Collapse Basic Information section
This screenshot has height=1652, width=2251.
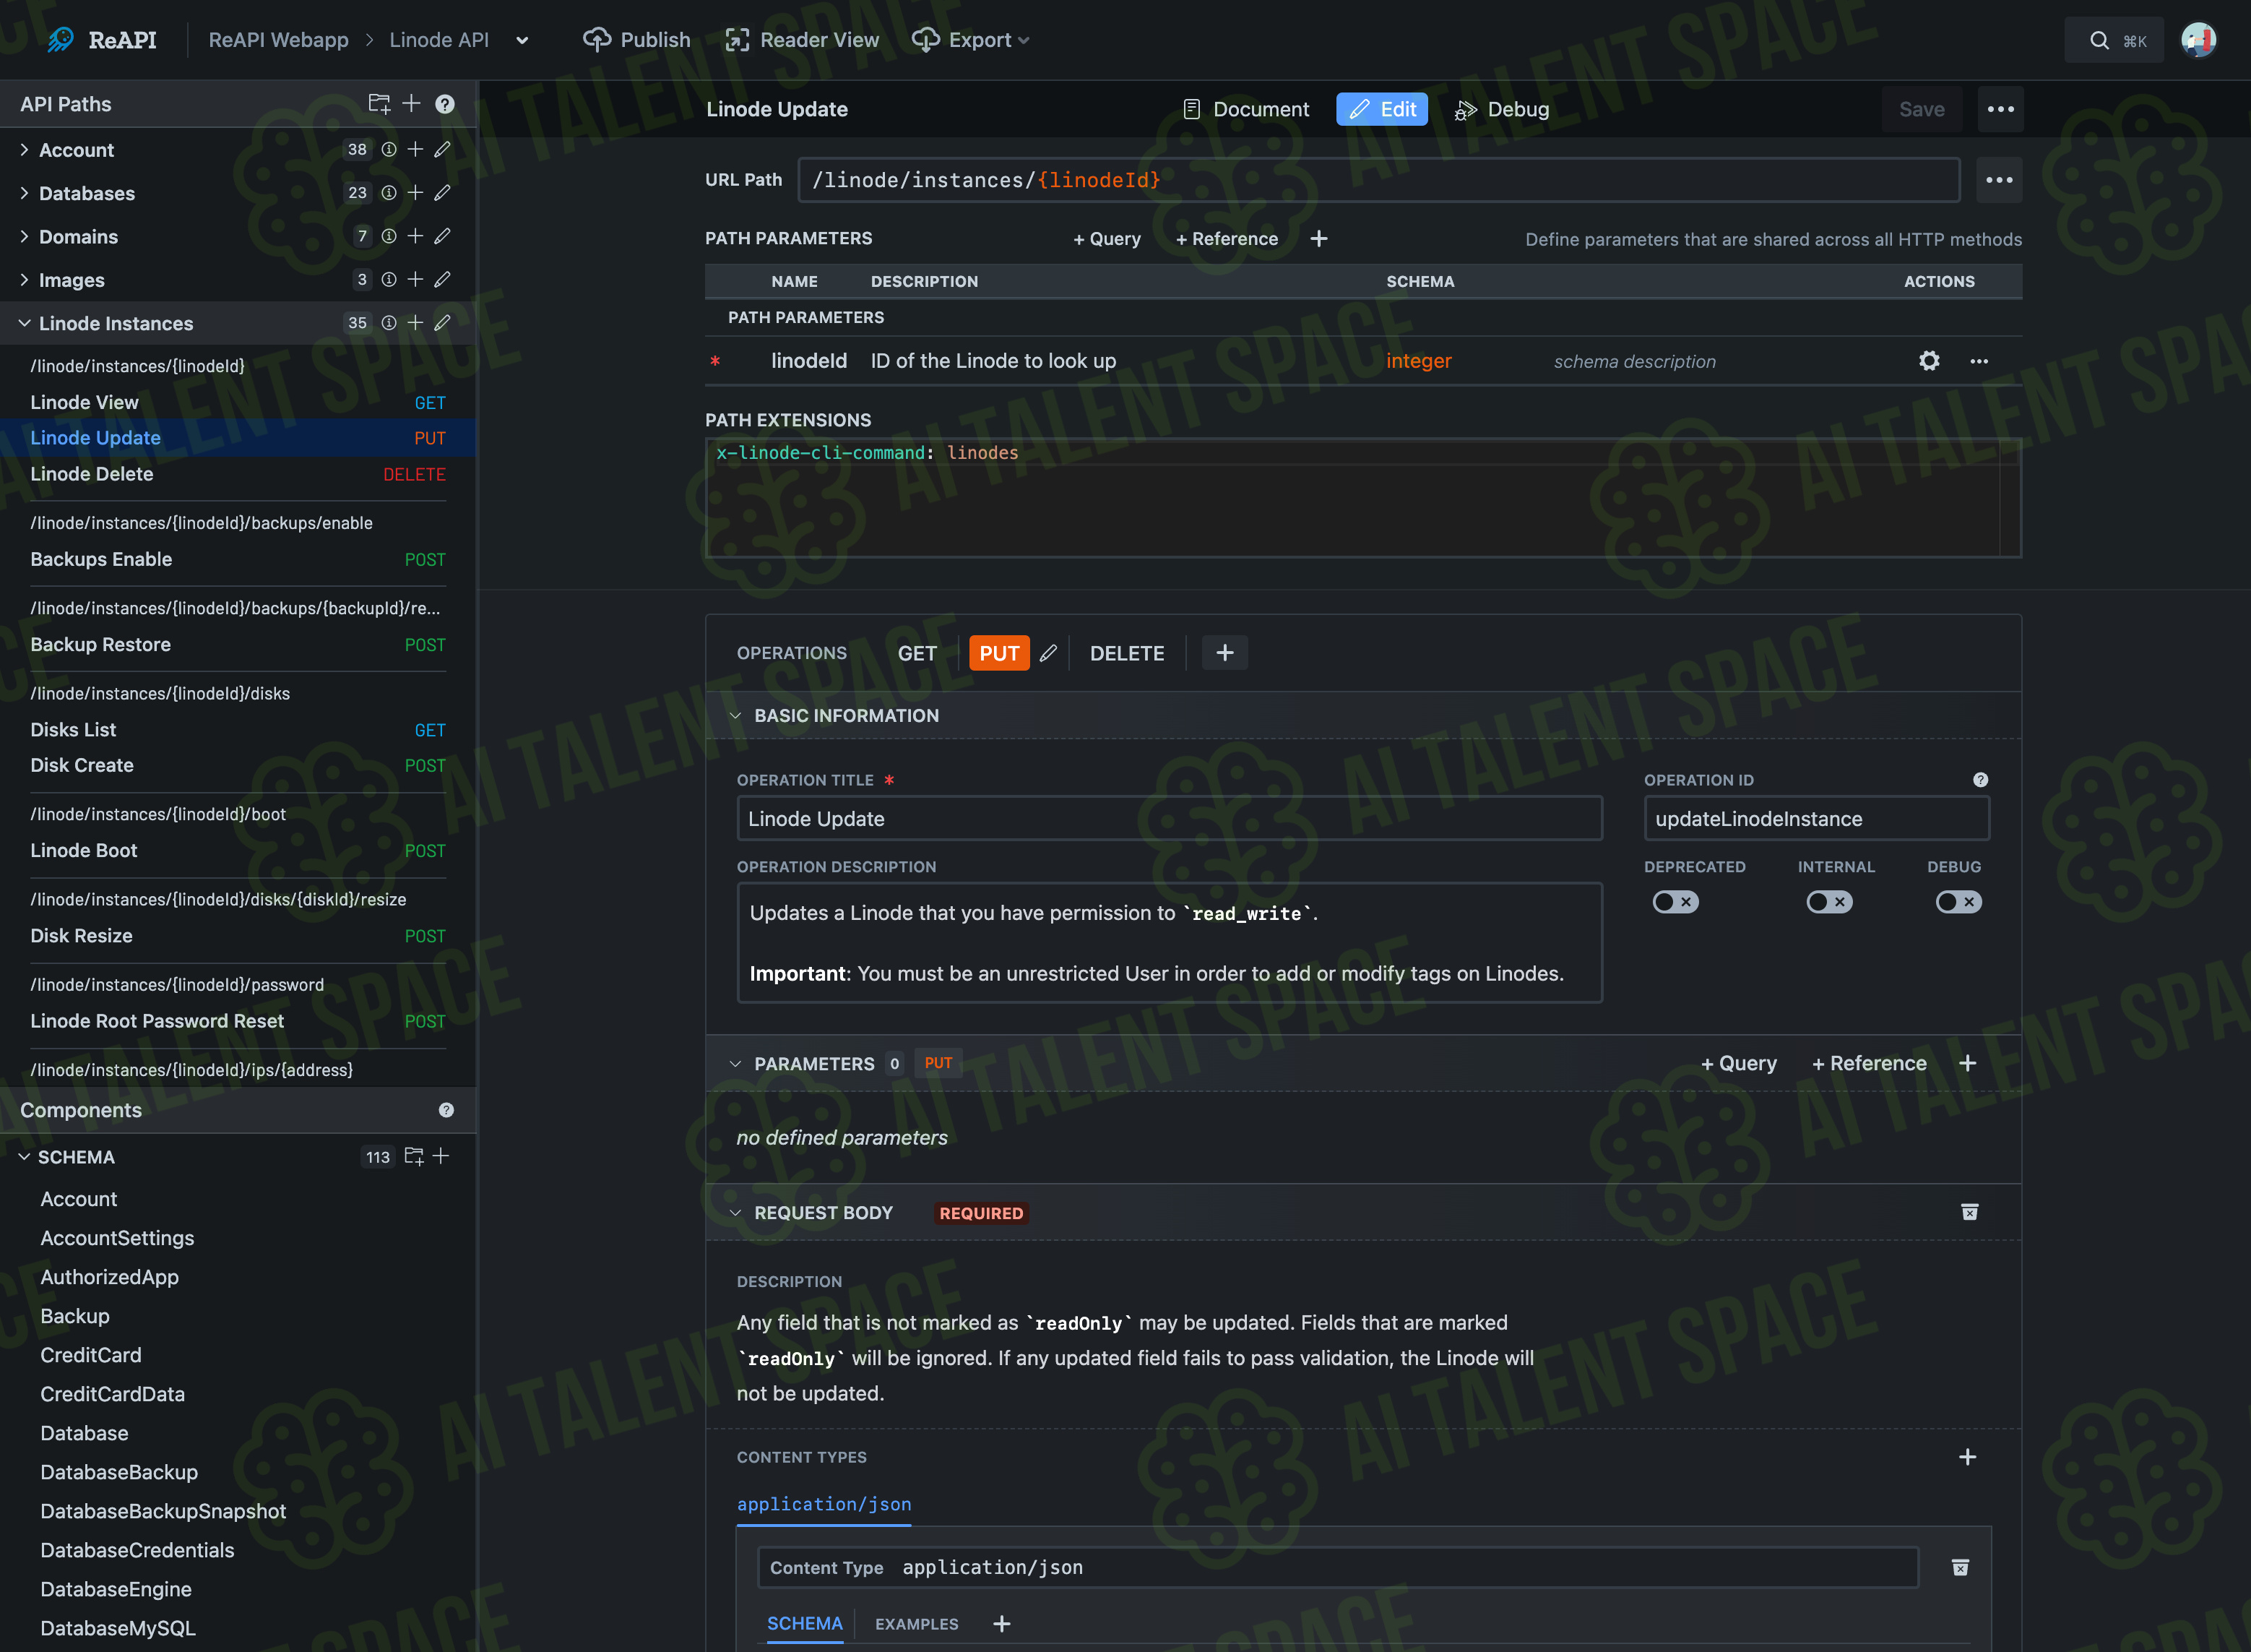pyautogui.click(x=735, y=716)
